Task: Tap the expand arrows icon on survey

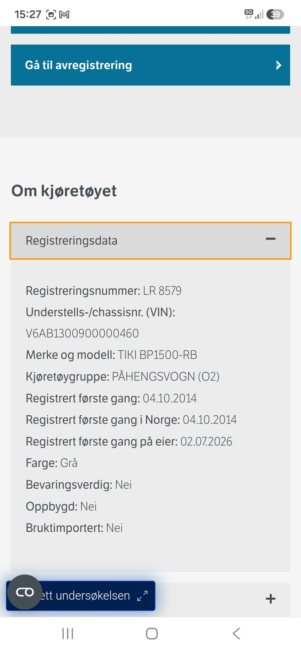Action: click(x=142, y=596)
